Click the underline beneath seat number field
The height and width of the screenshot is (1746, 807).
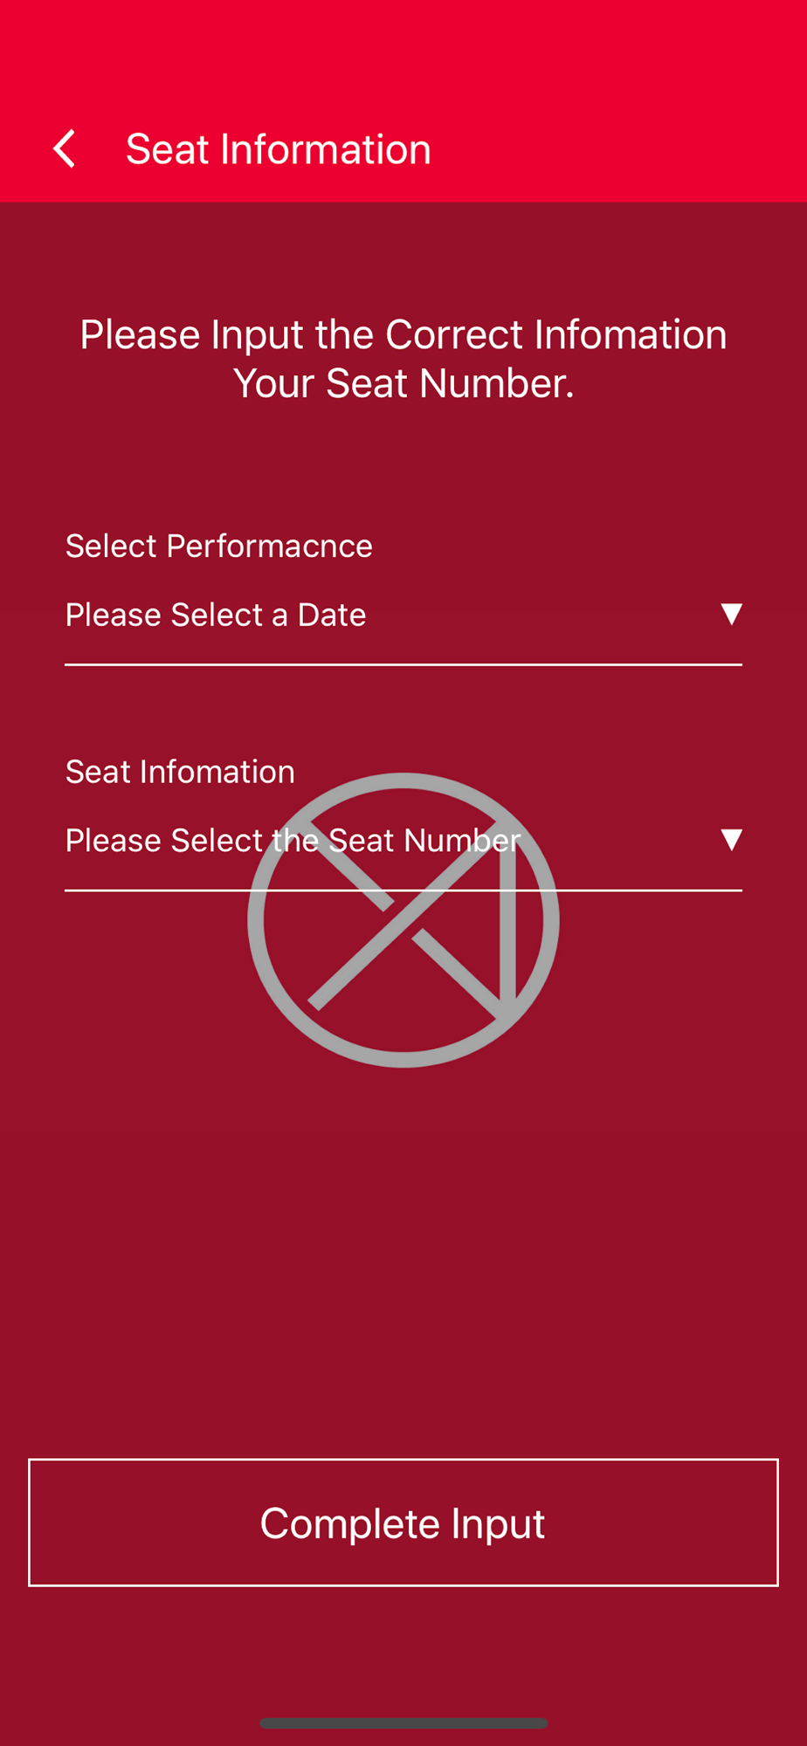tap(403, 890)
